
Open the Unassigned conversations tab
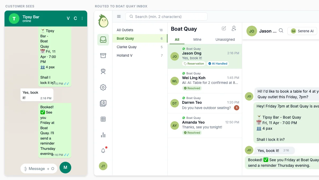coord(225,39)
